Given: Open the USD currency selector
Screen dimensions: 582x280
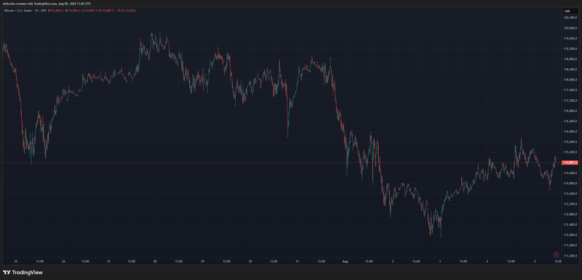Looking at the screenshot, I should coord(570,11).
